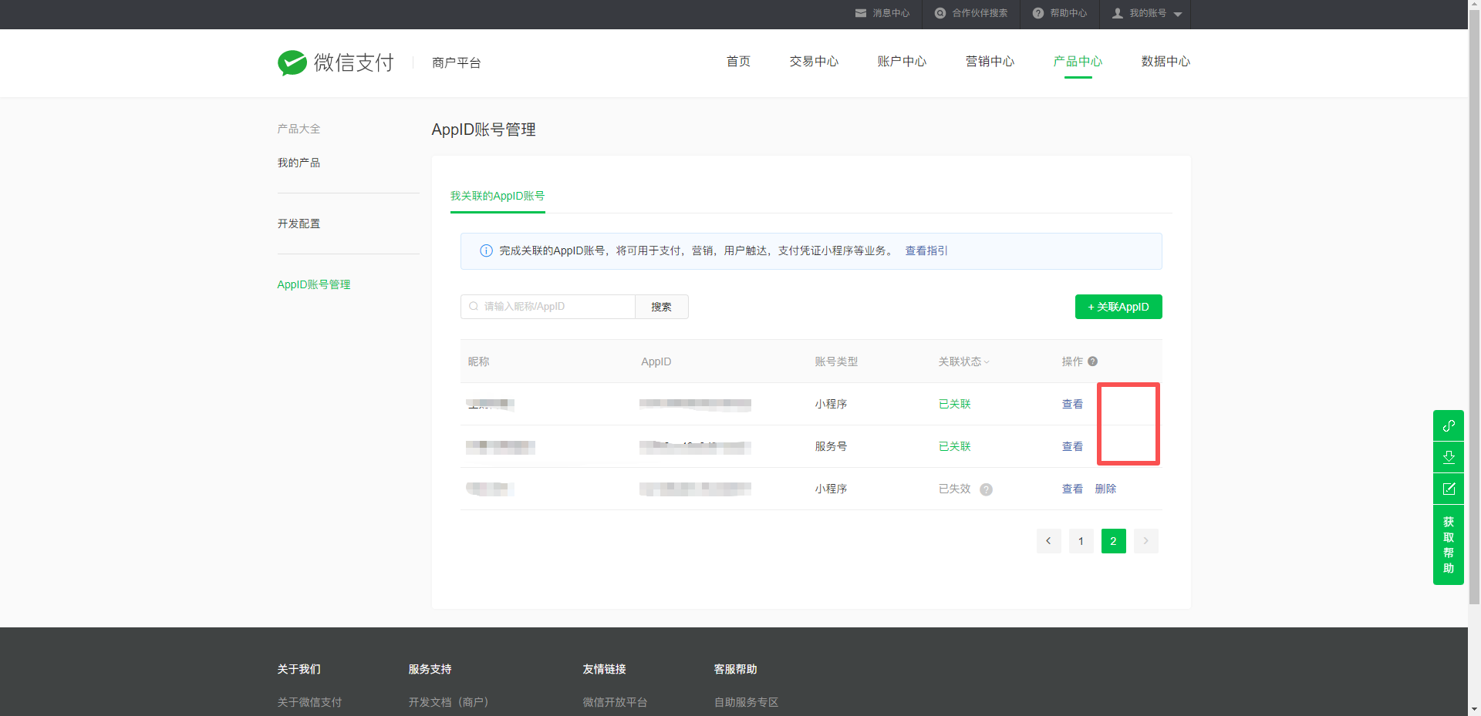
Task: Open the message center envelope icon
Action: [x=861, y=13]
